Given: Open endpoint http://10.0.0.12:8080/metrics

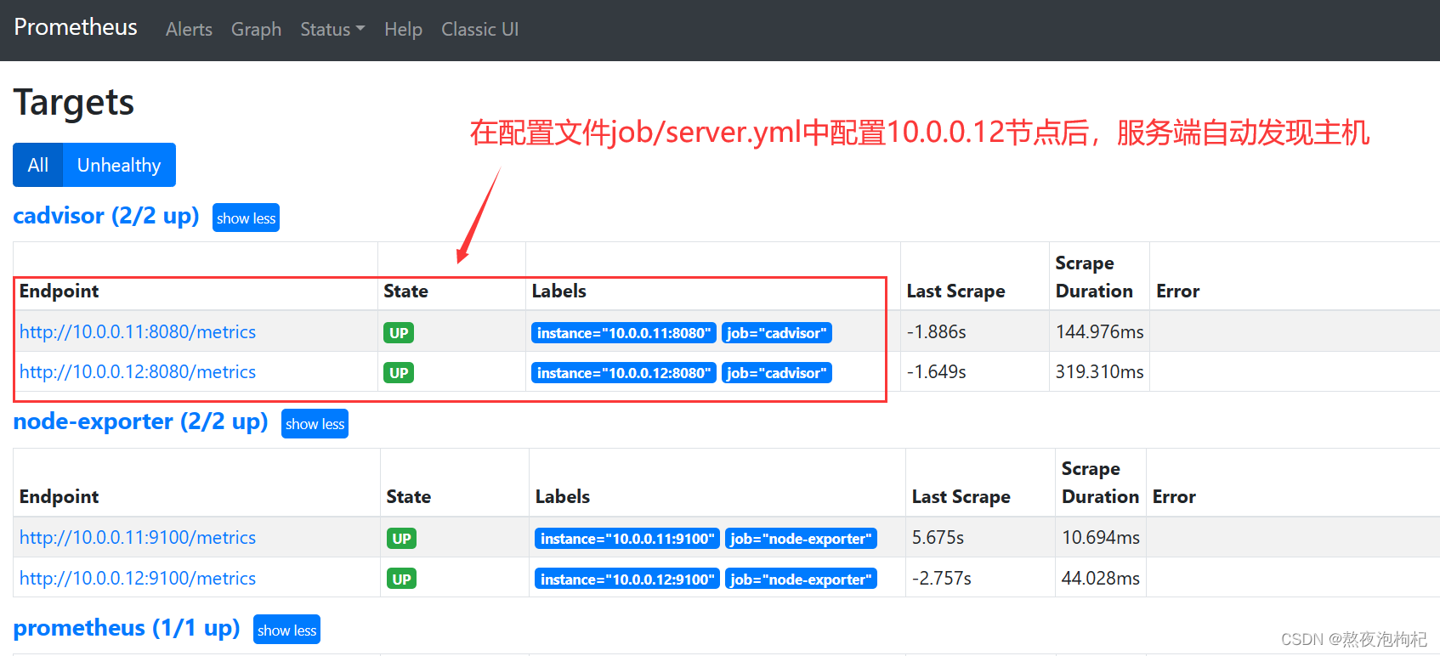Looking at the screenshot, I should tap(138, 372).
